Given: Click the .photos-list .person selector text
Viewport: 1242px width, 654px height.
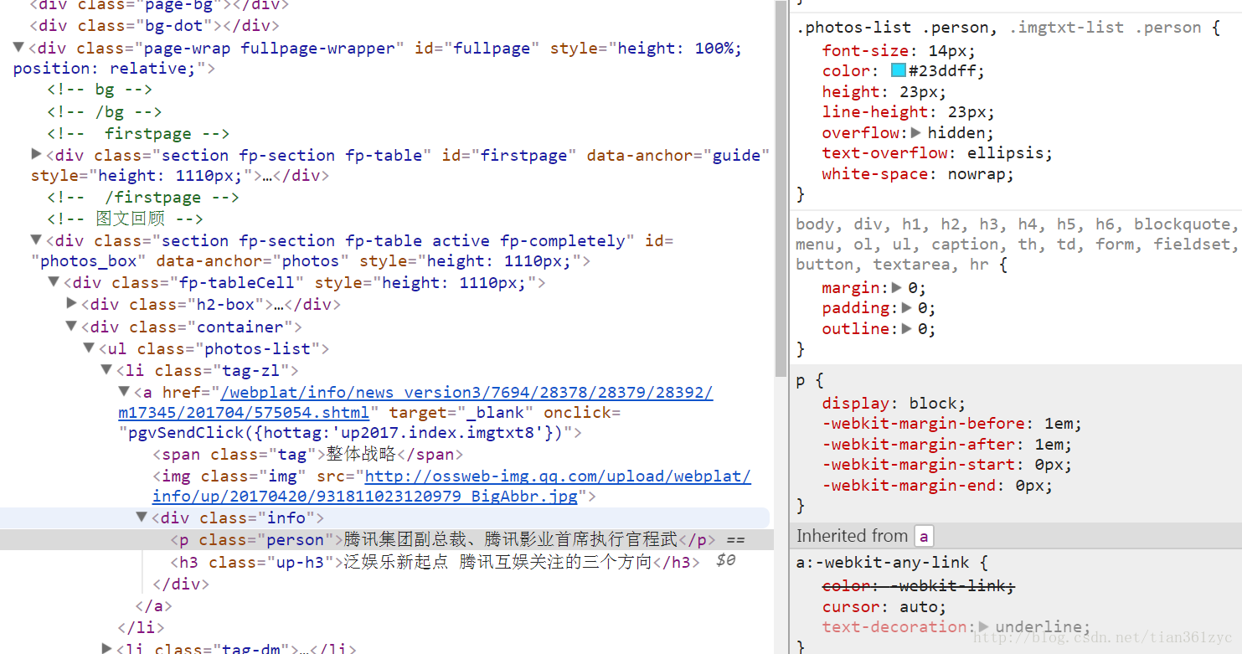Looking at the screenshot, I should coord(896,27).
